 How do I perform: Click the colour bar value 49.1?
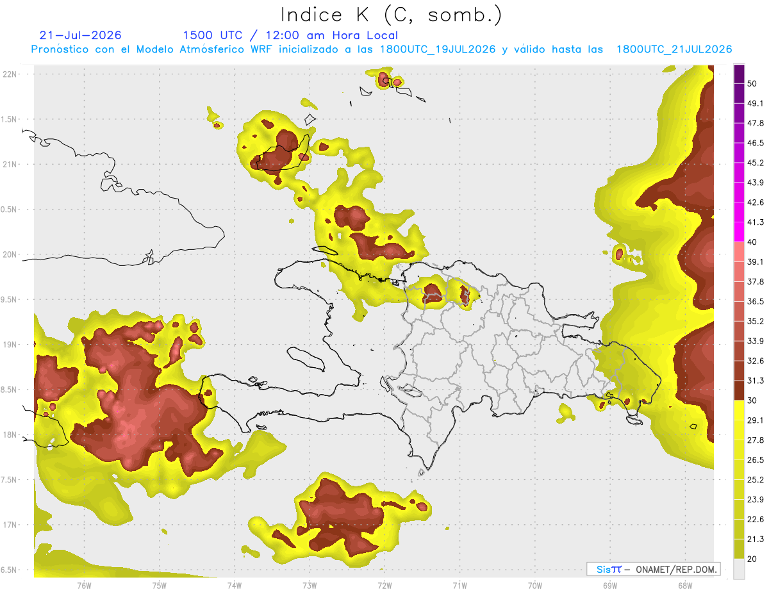(756, 103)
